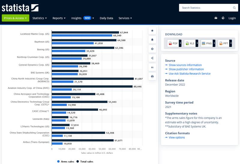The height and width of the screenshot is (164, 240).
Task: Open the Reports menu
Action: (59, 18)
